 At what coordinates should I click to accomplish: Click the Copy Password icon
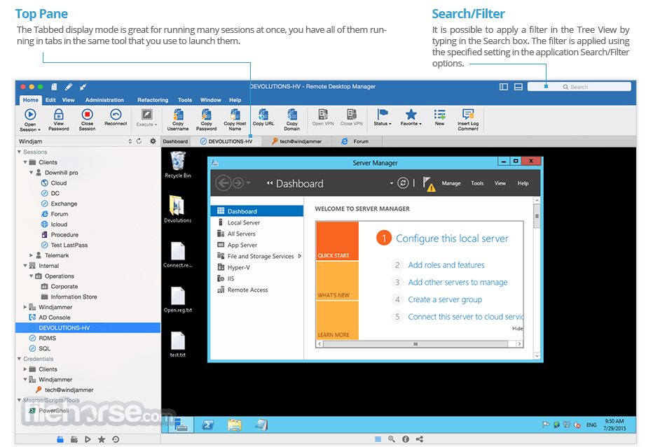tap(207, 114)
